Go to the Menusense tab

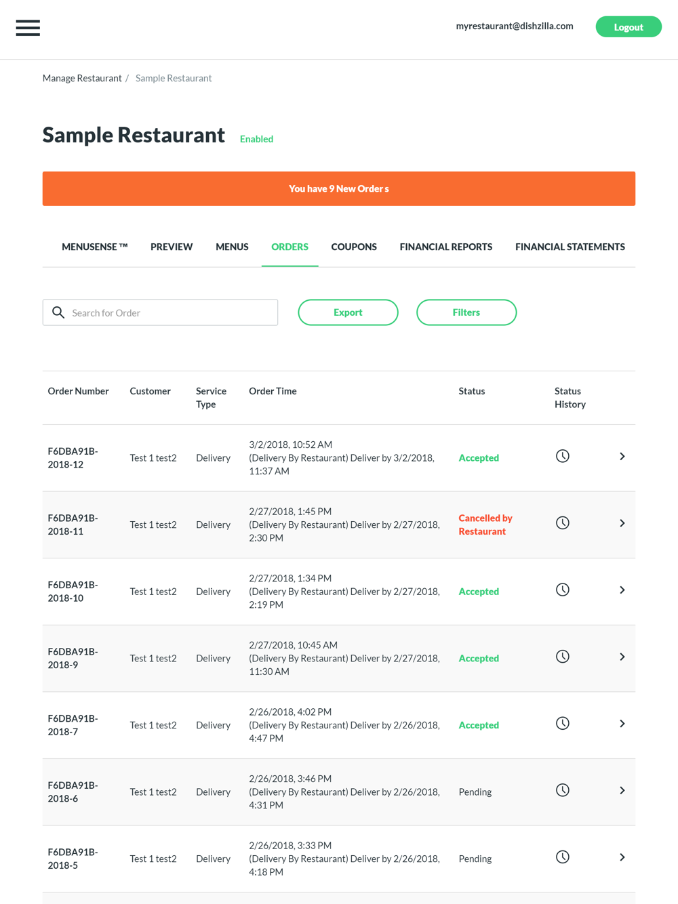[x=95, y=247]
